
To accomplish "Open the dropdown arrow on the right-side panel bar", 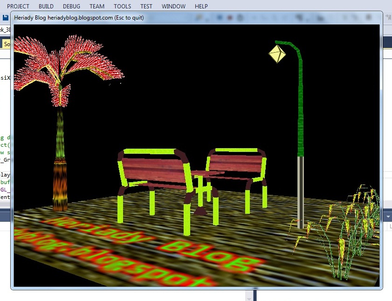I will [388, 216].
